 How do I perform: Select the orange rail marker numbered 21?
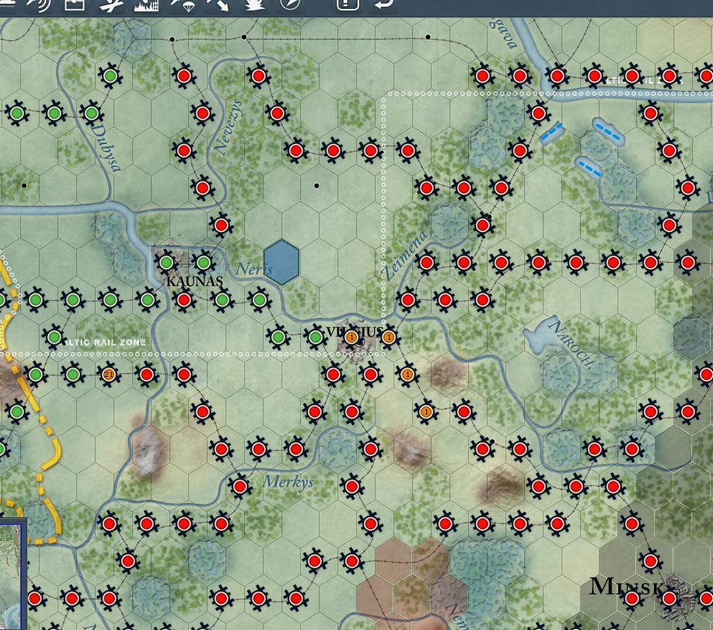click(109, 375)
